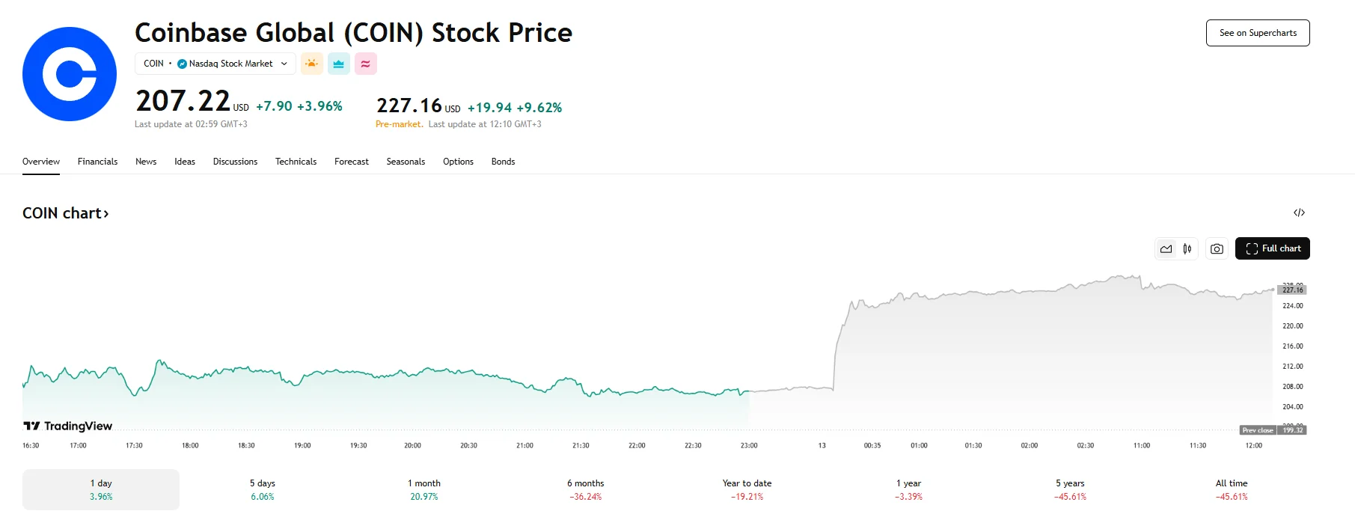Open the News tab
The width and height of the screenshot is (1355, 517).
(146, 162)
